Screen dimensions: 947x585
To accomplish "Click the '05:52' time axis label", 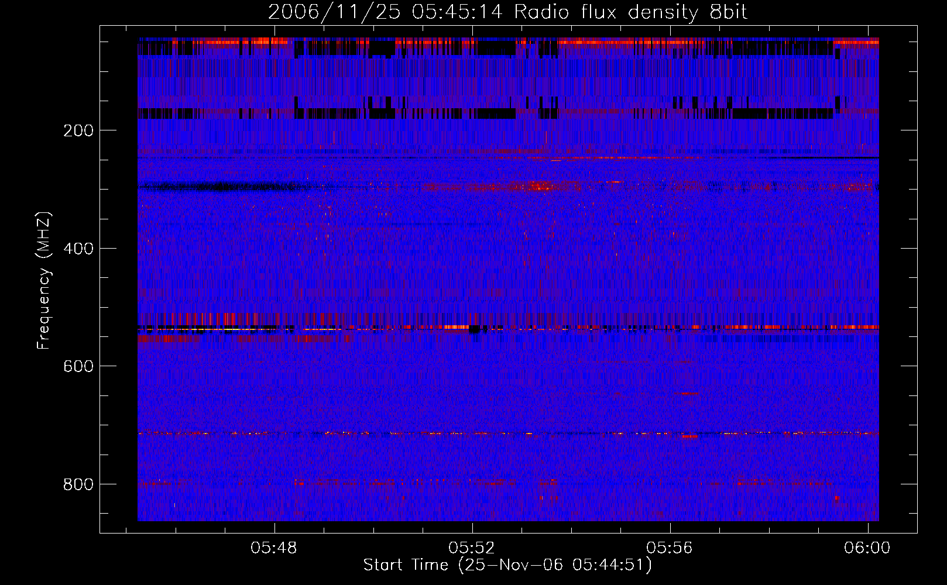I will point(472,548).
